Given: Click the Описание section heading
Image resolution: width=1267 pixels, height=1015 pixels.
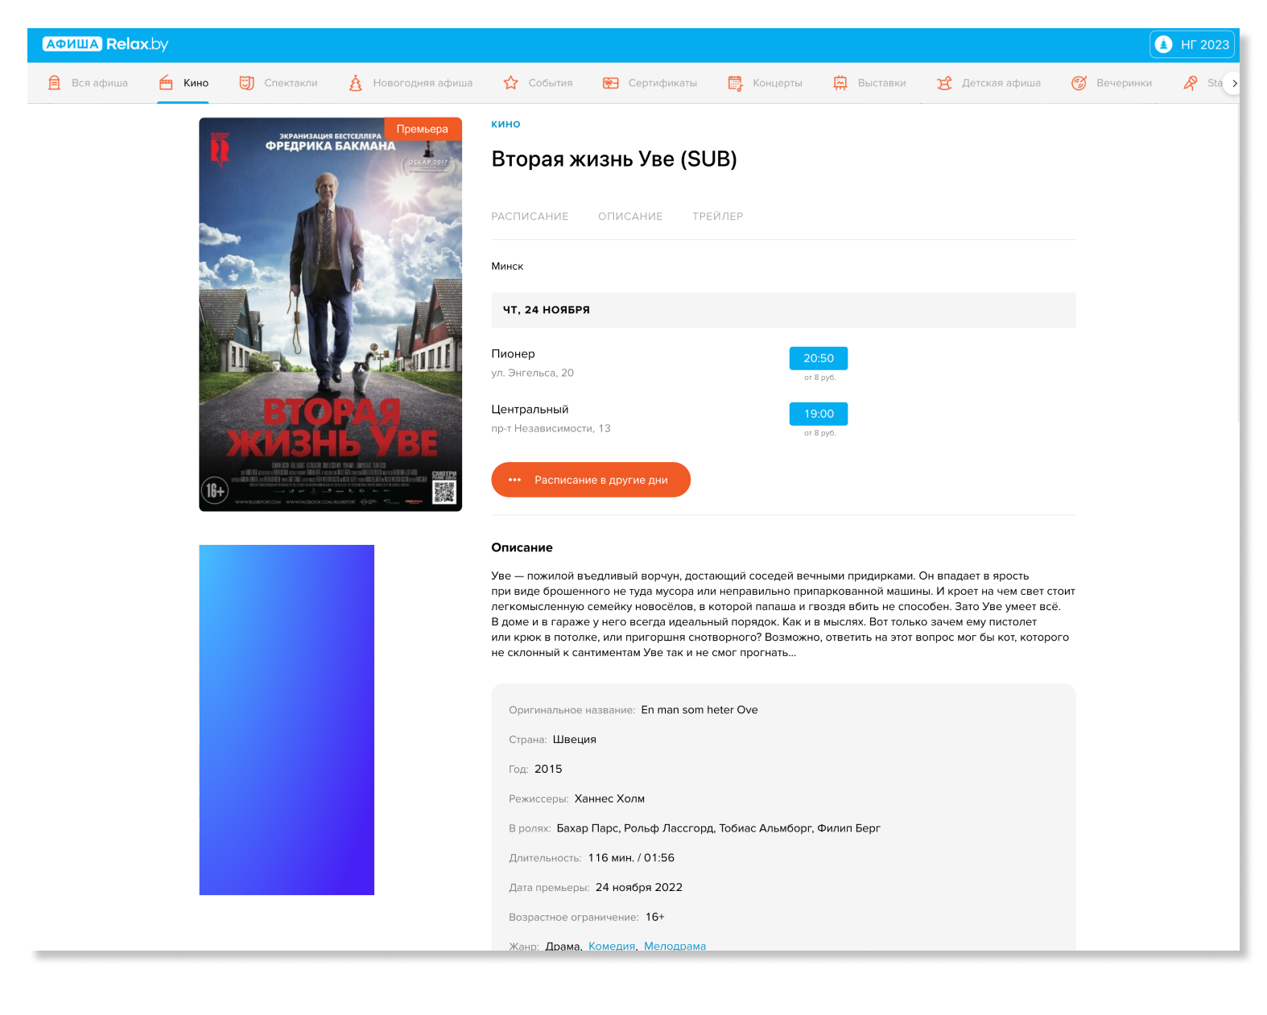Looking at the screenshot, I should point(522,547).
